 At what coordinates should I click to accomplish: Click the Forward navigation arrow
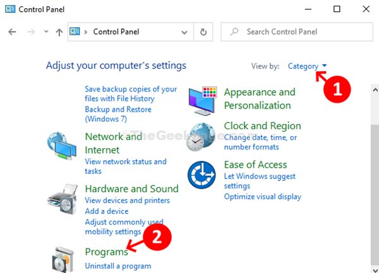point(31,32)
